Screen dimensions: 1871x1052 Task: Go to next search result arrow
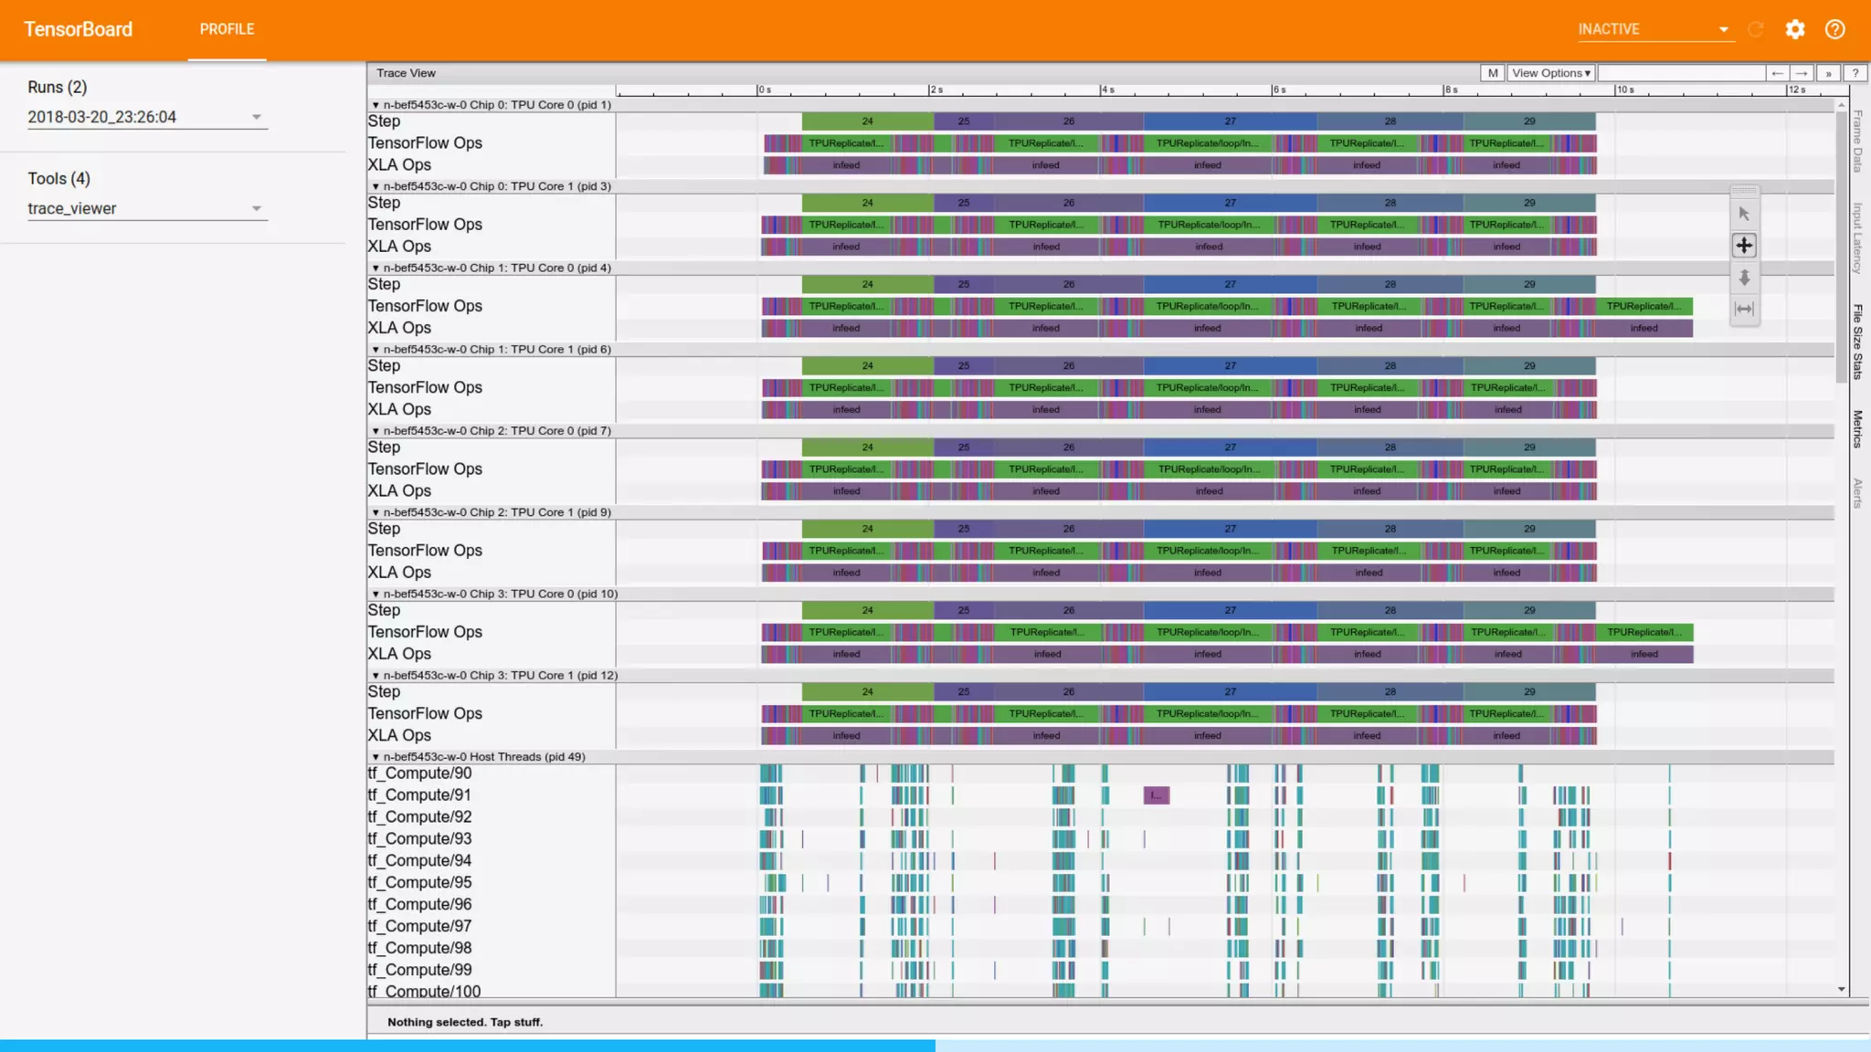1802,73
